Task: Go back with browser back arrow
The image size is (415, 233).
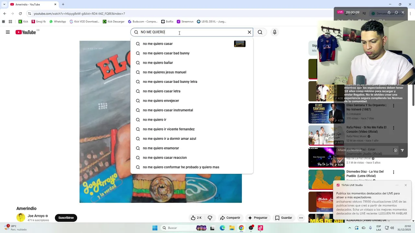Action: [5, 14]
